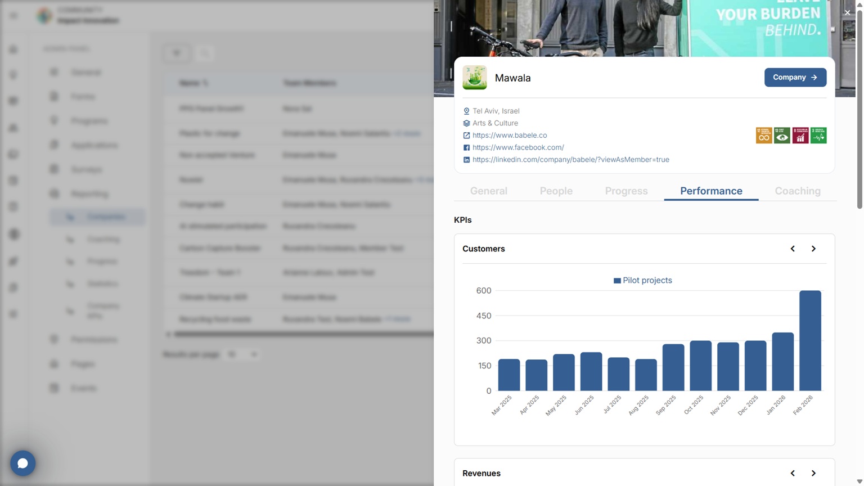Open Permissions in the background sidebar
Screen dimensions: 864x486
coord(94,340)
